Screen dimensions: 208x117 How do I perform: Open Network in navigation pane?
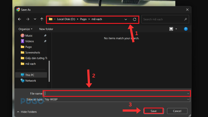(x=30, y=81)
